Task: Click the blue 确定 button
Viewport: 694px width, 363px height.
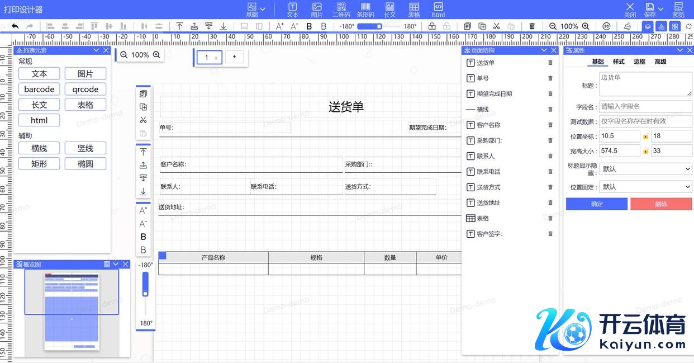Action: [597, 204]
